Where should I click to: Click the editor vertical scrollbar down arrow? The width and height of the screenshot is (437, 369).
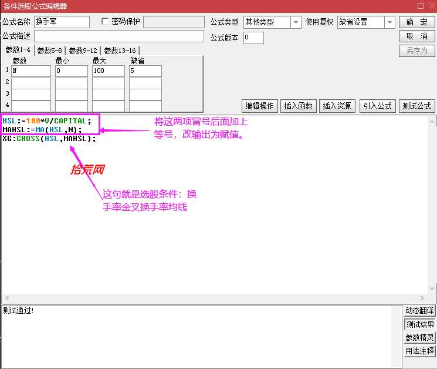pyautogui.click(x=432, y=289)
